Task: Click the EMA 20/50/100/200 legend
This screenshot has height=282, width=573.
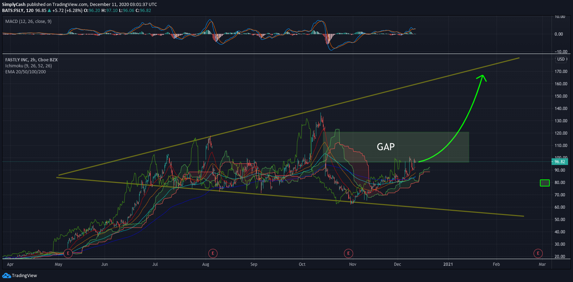Action: [x=25, y=72]
